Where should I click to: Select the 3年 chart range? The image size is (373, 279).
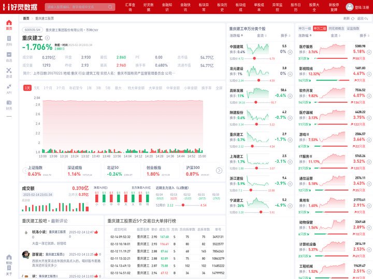(x=98, y=88)
